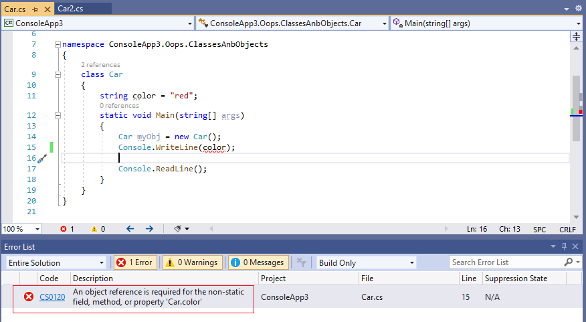Screen dimensions: 586x322
Task: Click the editor error count indicator
Action: tap(68, 229)
